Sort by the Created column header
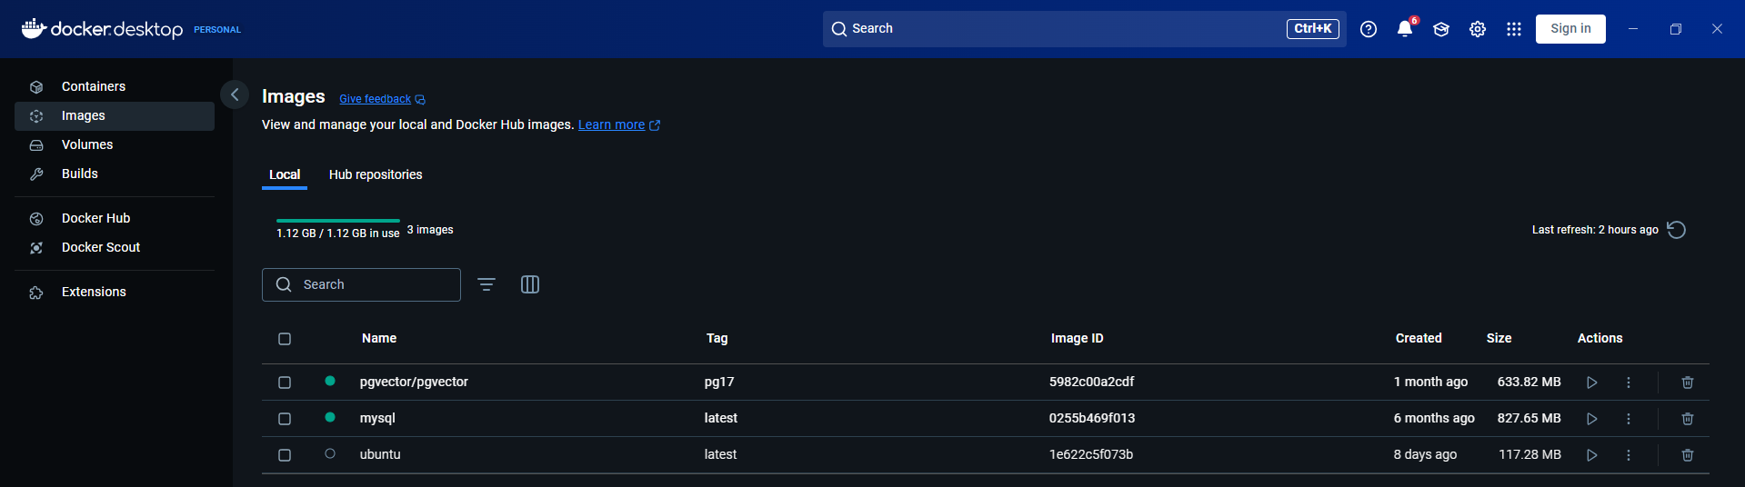The height and width of the screenshot is (487, 1745). coord(1419,338)
